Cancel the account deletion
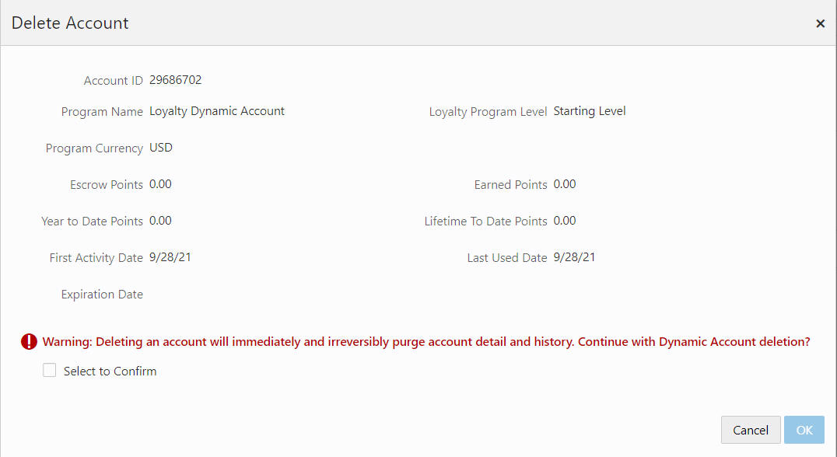The height and width of the screenshot is (457, 837). pos(751,430)
